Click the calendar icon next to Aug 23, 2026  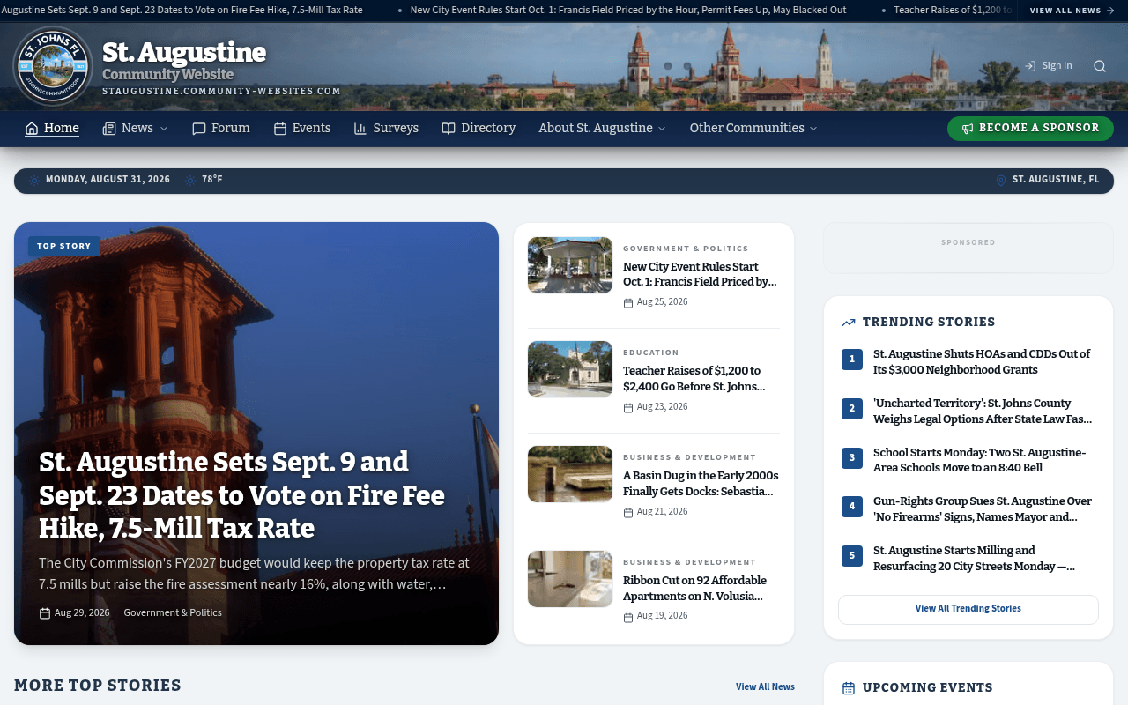pos(628,408)
